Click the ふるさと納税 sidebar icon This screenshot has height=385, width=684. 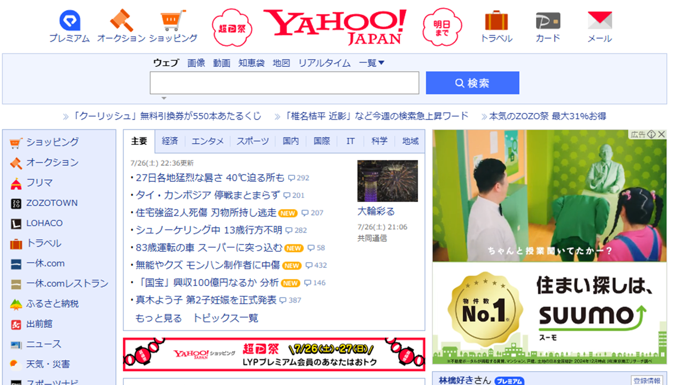(x=16, y=304)
